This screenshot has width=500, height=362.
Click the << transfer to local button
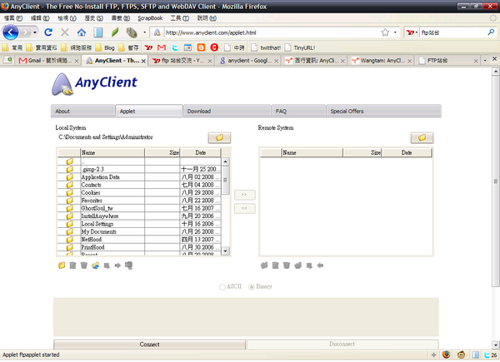coord(244,208)
